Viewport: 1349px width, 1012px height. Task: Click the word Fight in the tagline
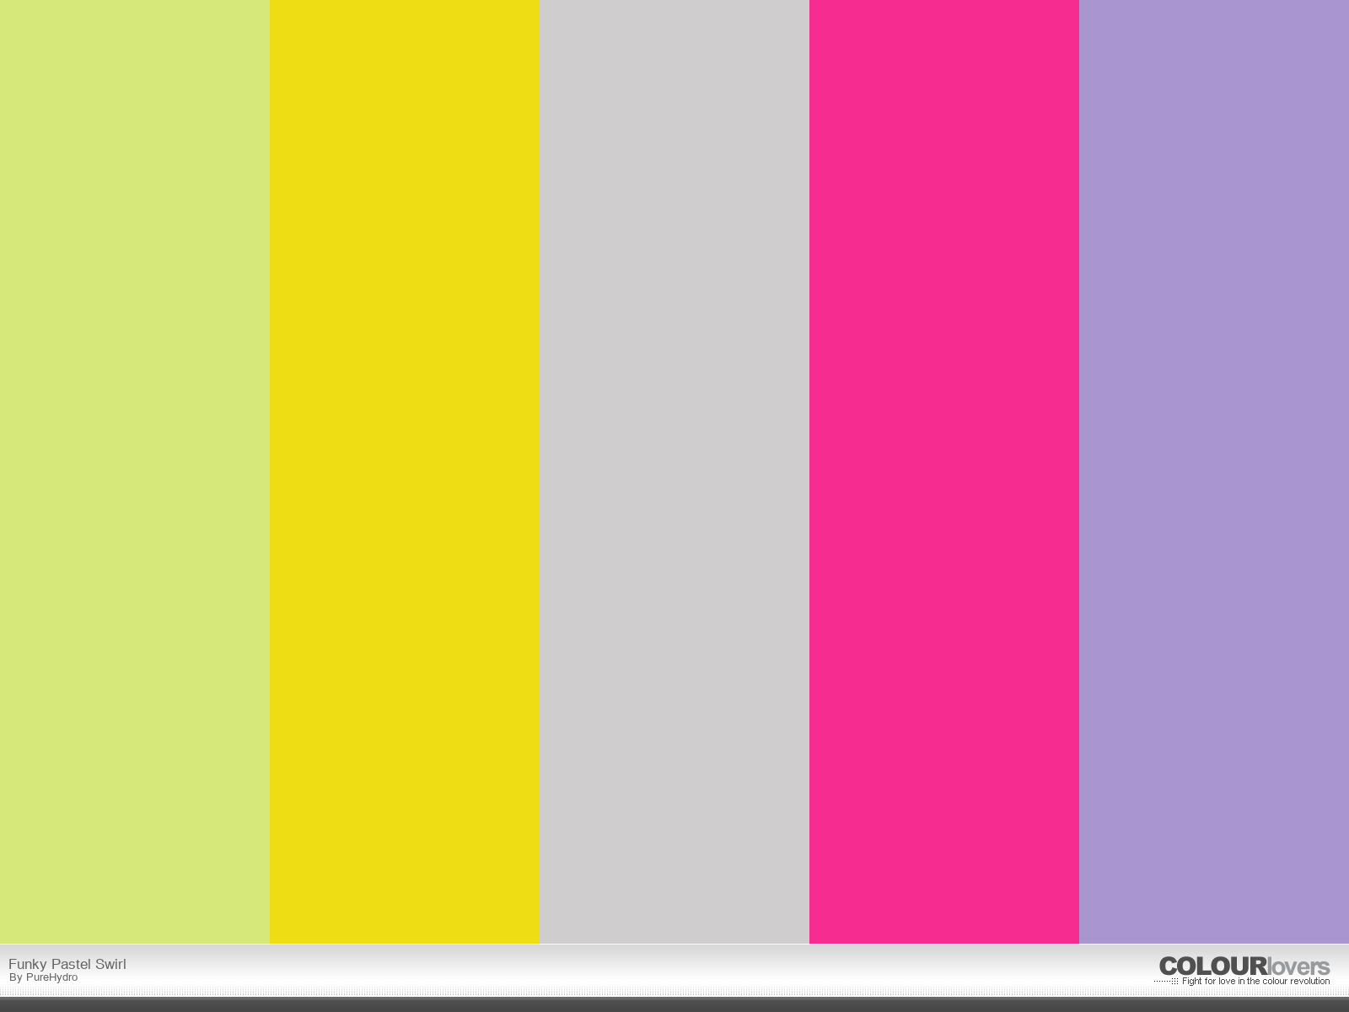point(1191,982)
